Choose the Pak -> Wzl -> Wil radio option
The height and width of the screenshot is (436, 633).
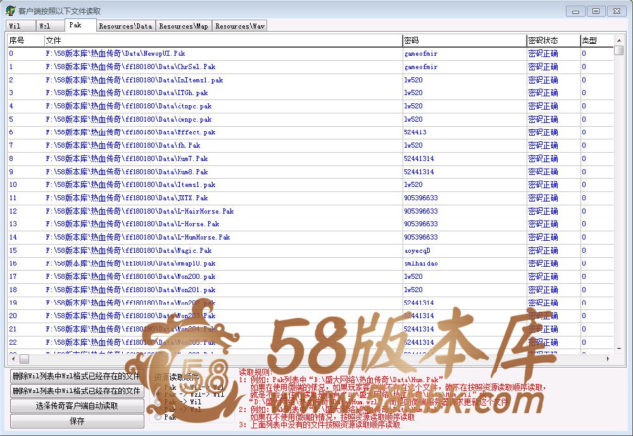pyautogui.click(x=158, y=394)
